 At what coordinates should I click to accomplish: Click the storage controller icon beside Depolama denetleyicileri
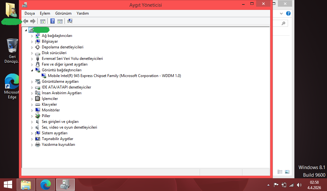38,47
